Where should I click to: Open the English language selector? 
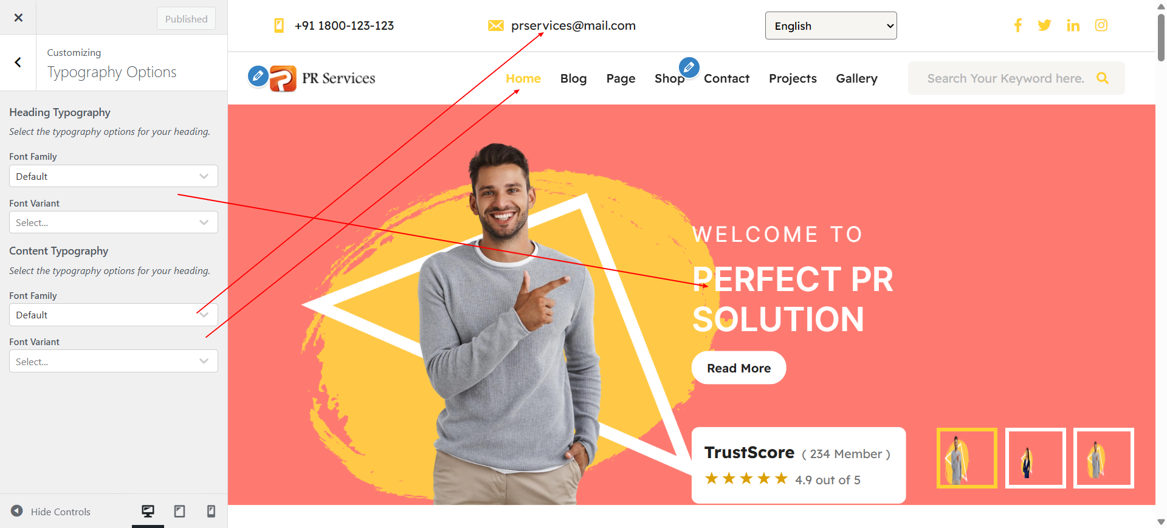831,26
